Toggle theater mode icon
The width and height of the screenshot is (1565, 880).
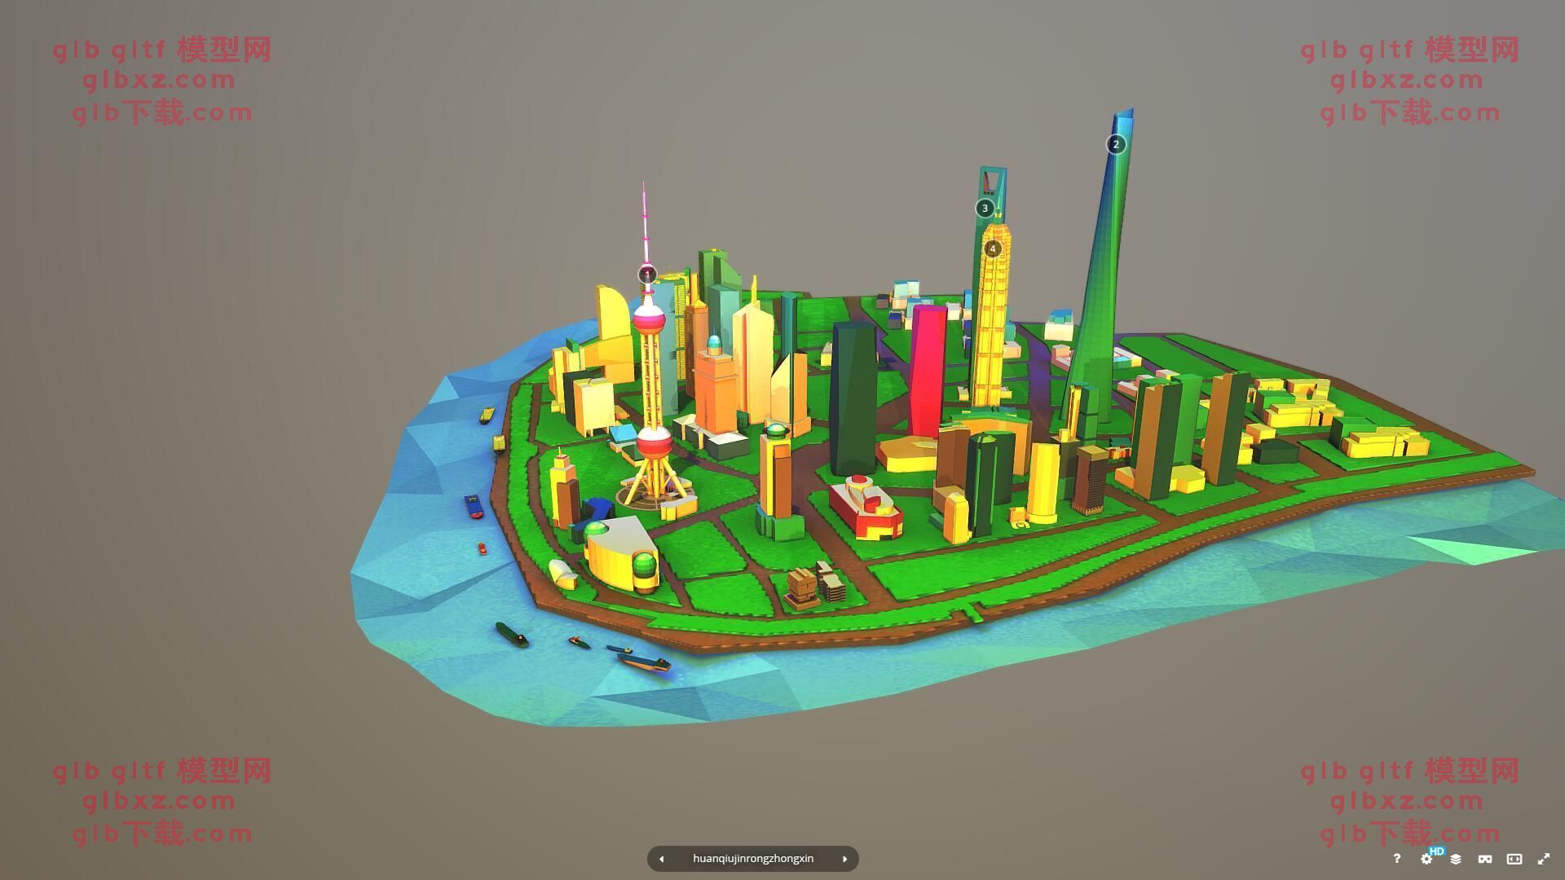(x=1514, y=859)
